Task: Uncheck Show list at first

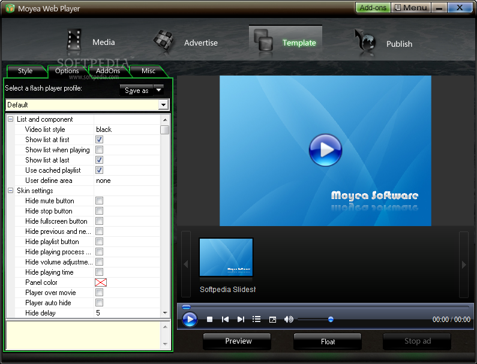Action: 99,140
